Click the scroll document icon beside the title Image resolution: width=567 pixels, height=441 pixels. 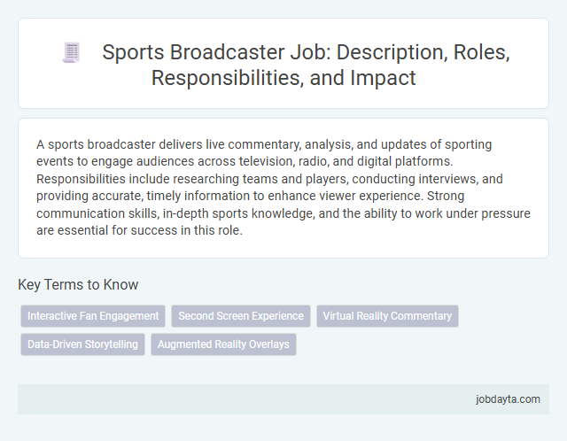71,52
